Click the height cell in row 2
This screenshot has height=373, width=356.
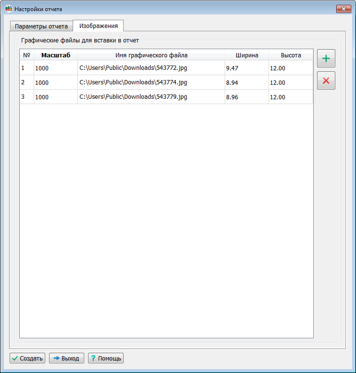point(291,82)
